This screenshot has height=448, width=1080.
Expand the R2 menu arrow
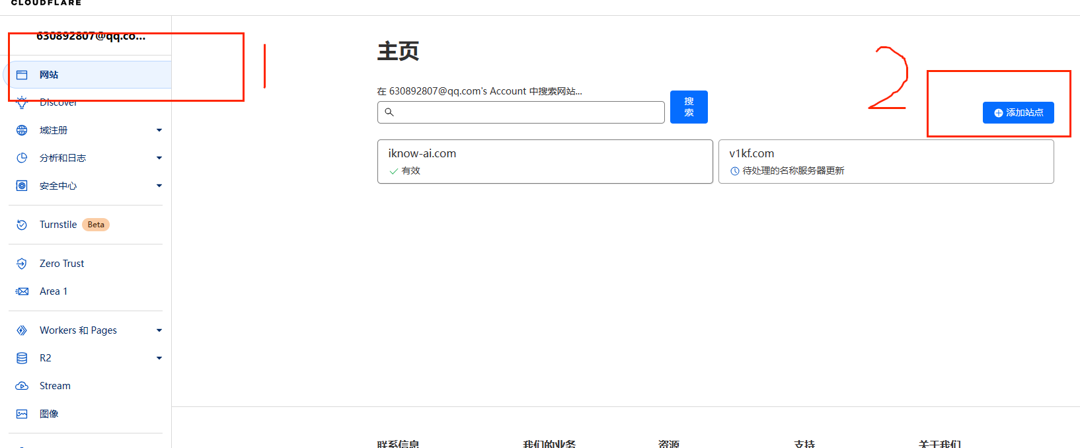tap(159, 358)
